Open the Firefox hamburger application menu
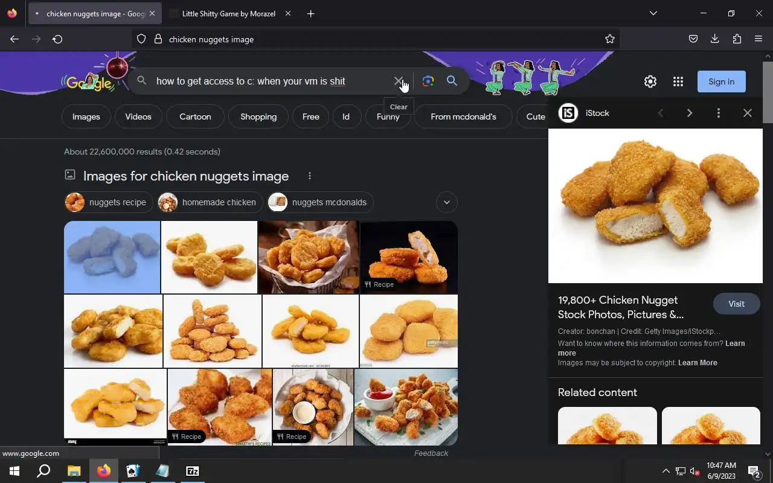Image resolution: width=773 pixels, height=483 pixels. tap(759, 39)
